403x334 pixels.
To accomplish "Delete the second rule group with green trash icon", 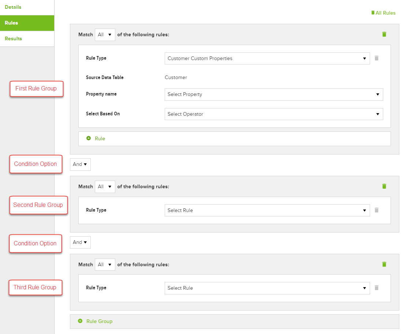I will coord(384,186).
